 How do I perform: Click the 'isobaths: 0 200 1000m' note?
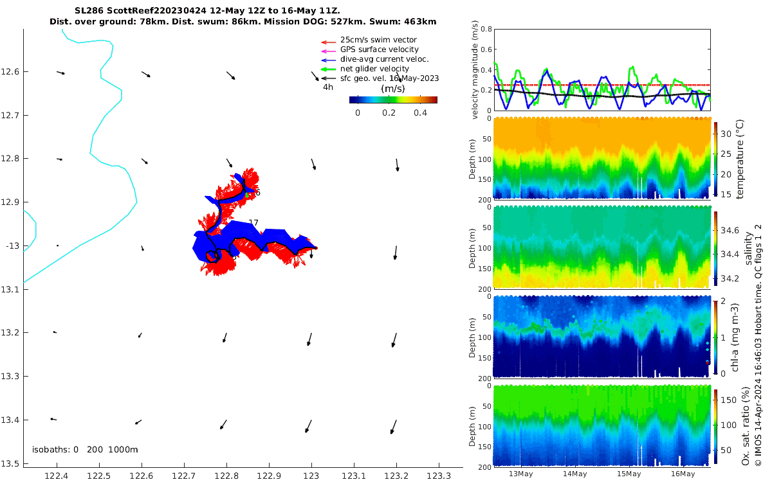tap(85, 450)
